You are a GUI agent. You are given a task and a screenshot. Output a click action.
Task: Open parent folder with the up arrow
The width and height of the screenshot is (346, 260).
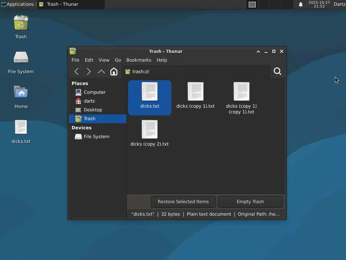click(101, 71)
